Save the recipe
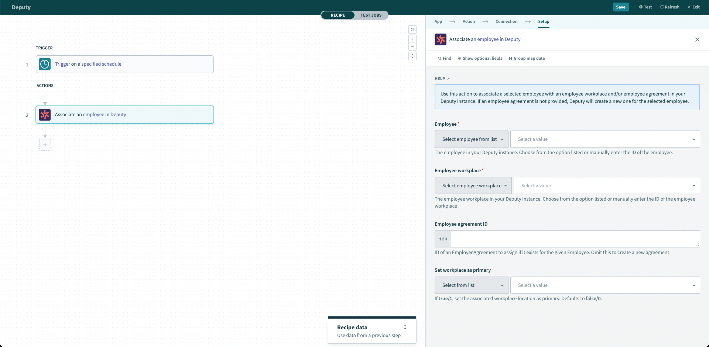Screen dimensions: 709x347 (x=620, y=7)
